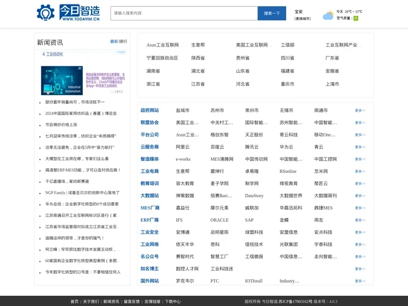
Task: Open RSonline link
Action: click(288, 171)
